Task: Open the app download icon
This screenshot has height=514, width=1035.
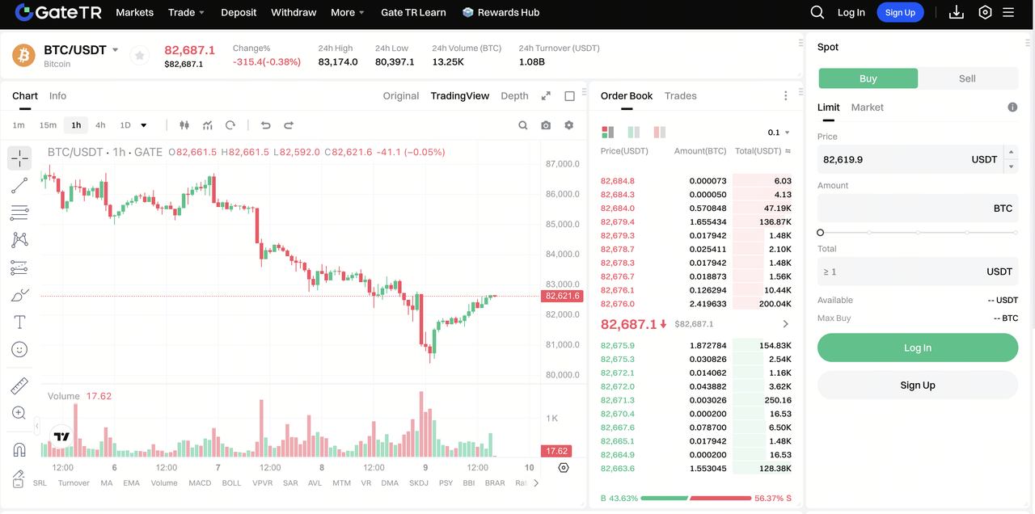Action: tap(957, 12)
